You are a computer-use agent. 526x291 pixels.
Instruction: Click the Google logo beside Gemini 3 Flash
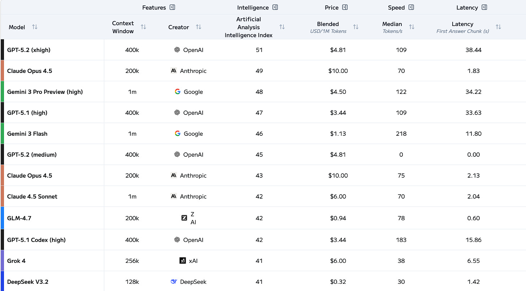tap(177, 134)
